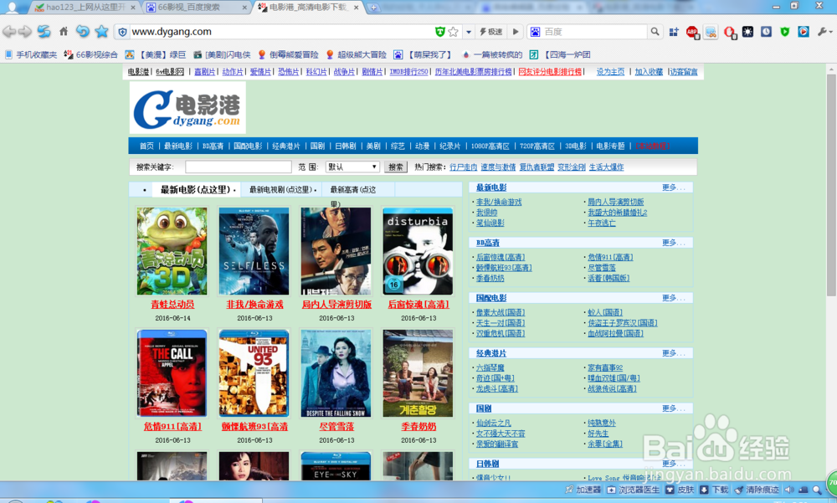Screen dimensions: 837x503
Task: Click hot search link 速度与激情
Action: coord(498,167)
